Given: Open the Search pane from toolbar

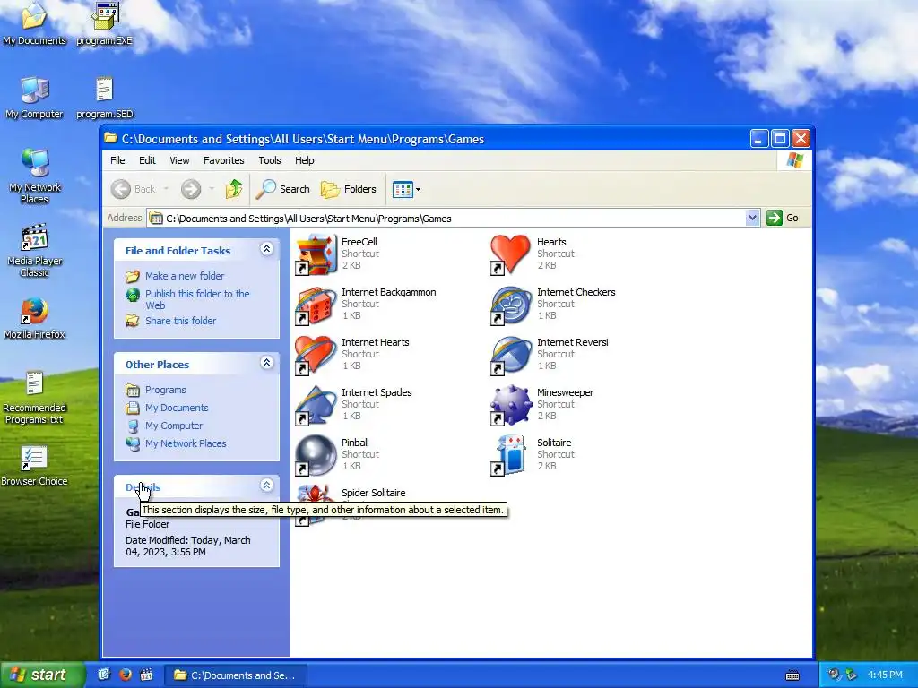Looking at the screenshot, I should (282, 189).
